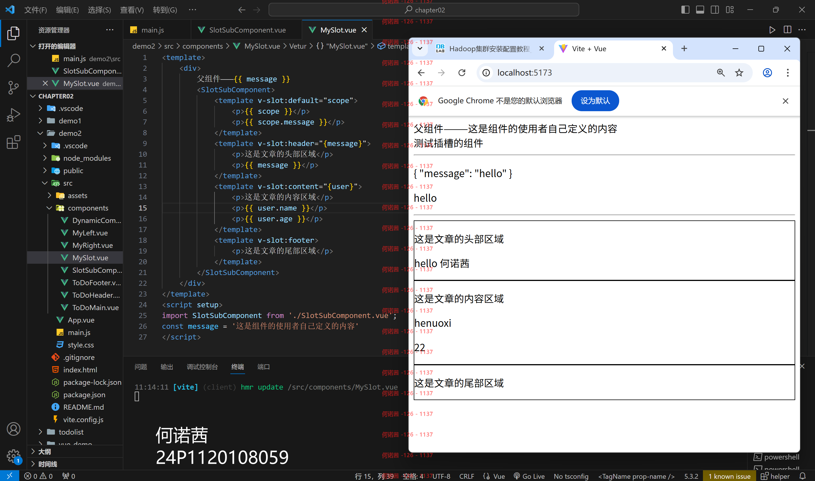The height and width of the screenshot is (481, 815).
Task: Open Customize Layout icon
Action: (730, 10)
